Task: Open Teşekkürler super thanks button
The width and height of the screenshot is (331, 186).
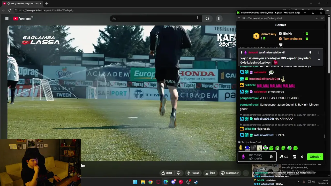Action: tap(230, 173)
